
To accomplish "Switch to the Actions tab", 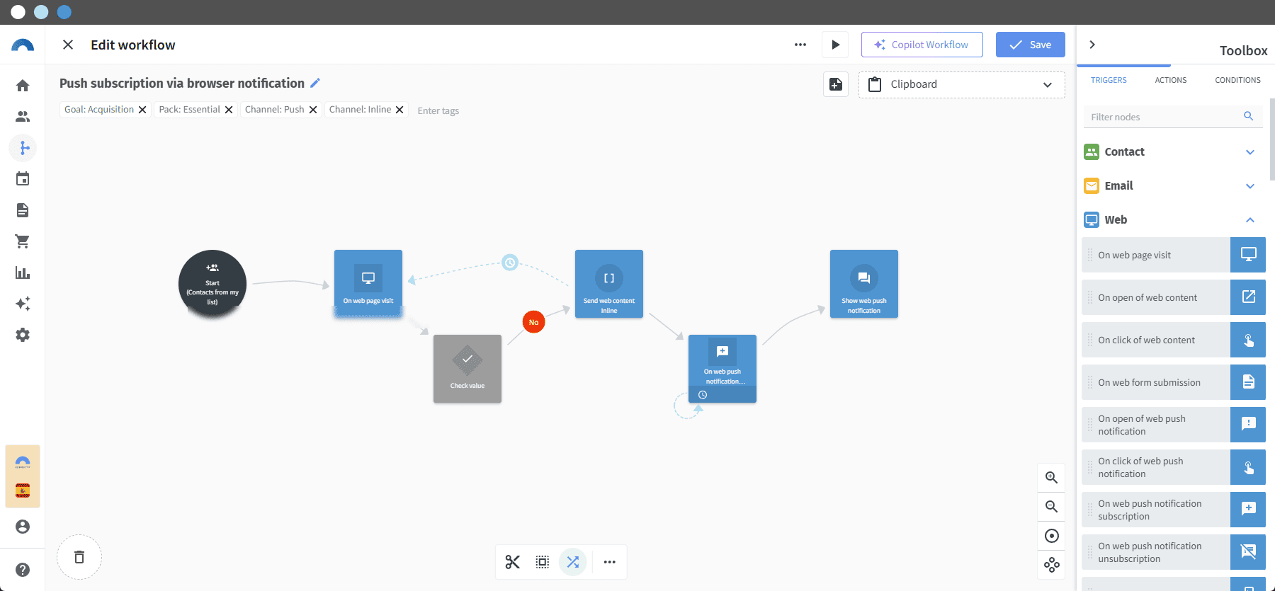I will [x=1171, y=80].
